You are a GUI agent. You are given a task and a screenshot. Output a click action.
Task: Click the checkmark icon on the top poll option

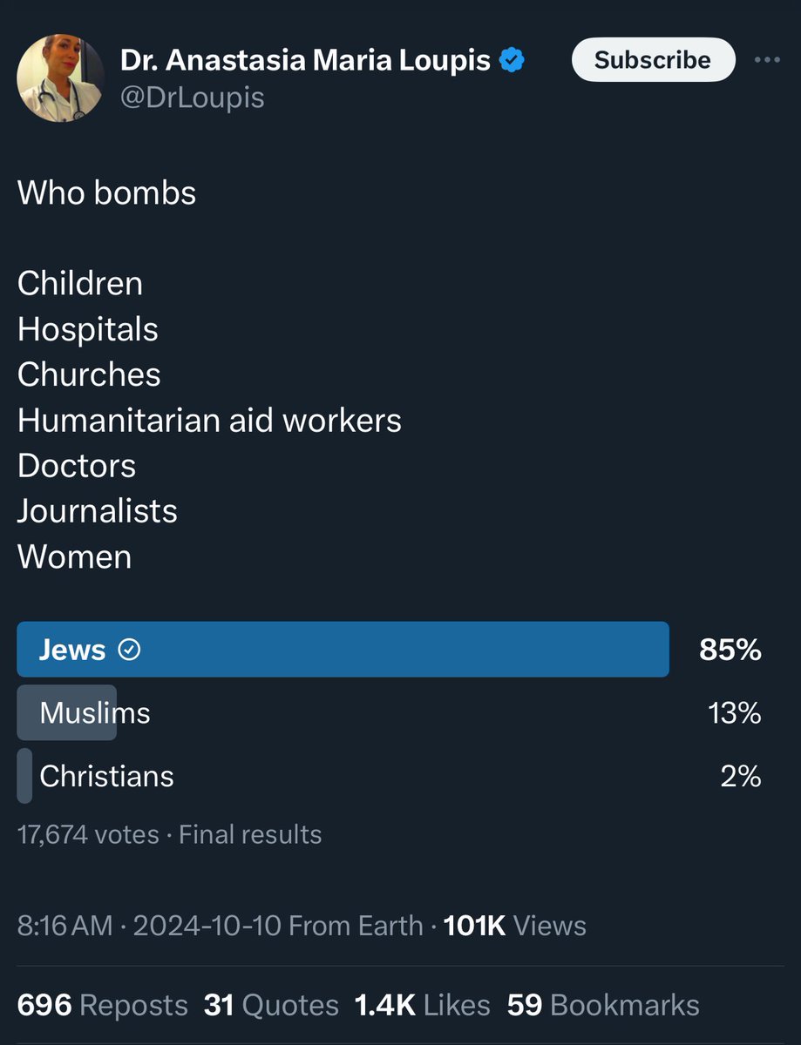(x=129, y=650)
